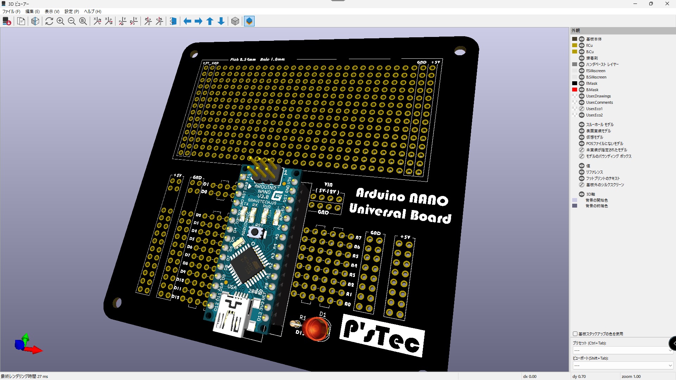Click the zoom out magnifier icon
Image resolution: width=676 pixels, height=380 pixels.
pyautogui.click(x=72, y=21)
